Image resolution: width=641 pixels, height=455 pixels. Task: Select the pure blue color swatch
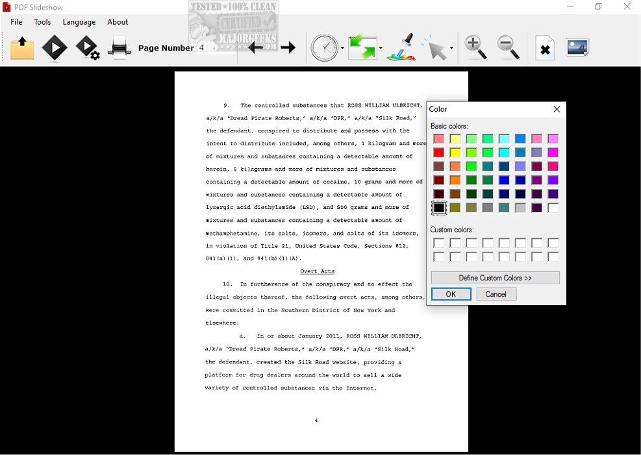pos(504,180)
